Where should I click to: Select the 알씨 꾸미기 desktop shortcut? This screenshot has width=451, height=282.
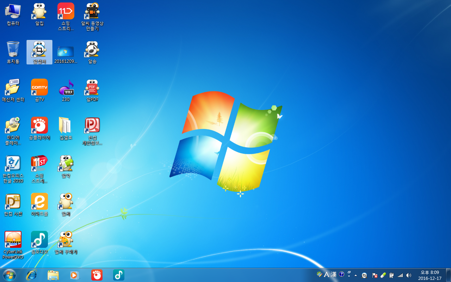coord(66,240)
